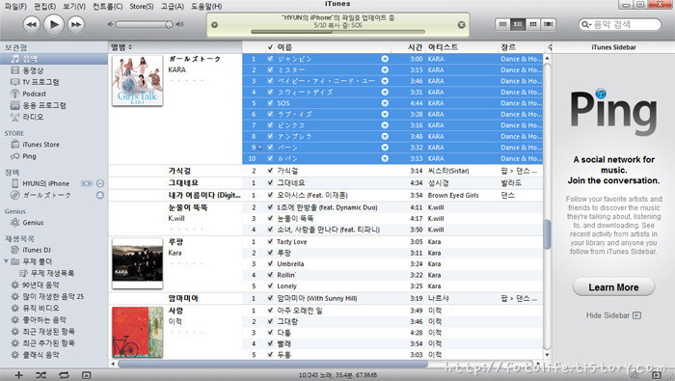This screenshot has height=381, width=675.
Task: Open the iTunes Store icon in sidebar
Action: (15, 145)
